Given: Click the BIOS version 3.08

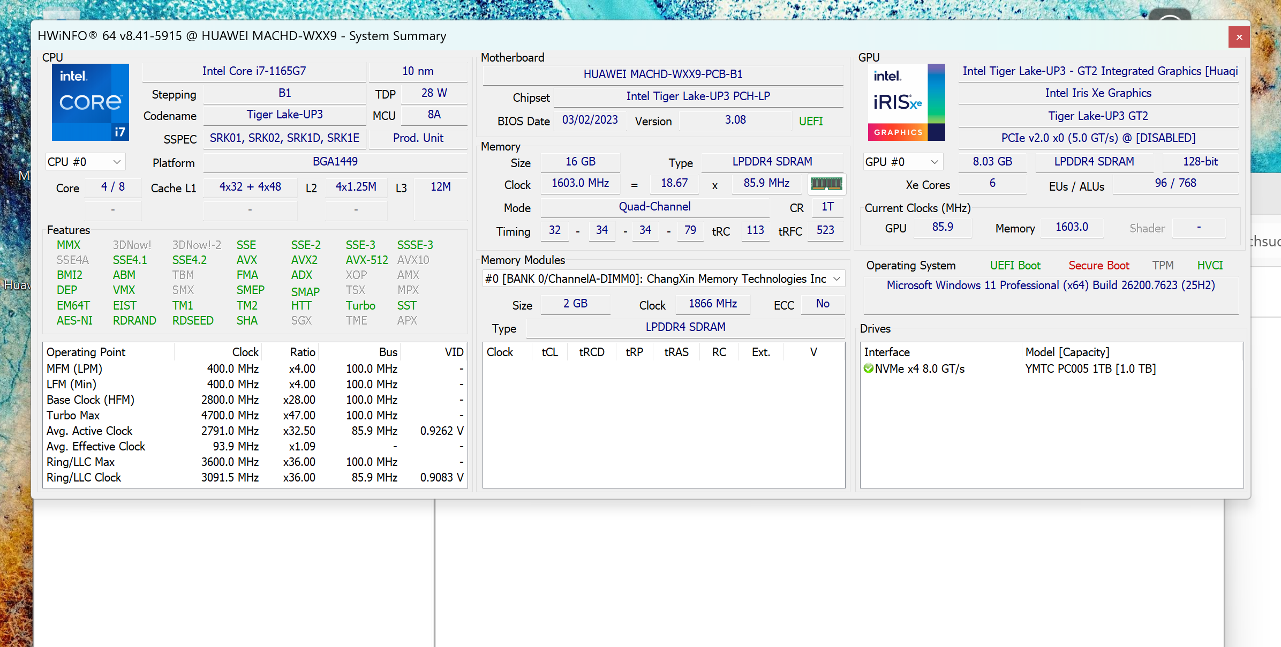Looking at the screenshot, I should click(x=735, y=120).
